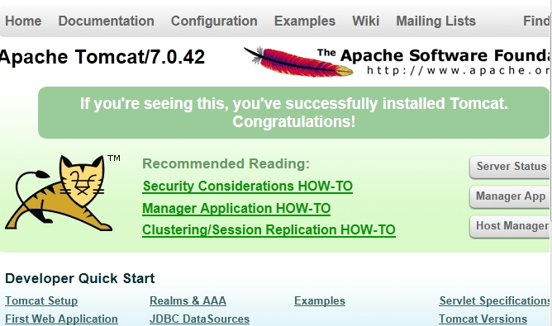Click the green Congratulations banner message

point(293,112)
